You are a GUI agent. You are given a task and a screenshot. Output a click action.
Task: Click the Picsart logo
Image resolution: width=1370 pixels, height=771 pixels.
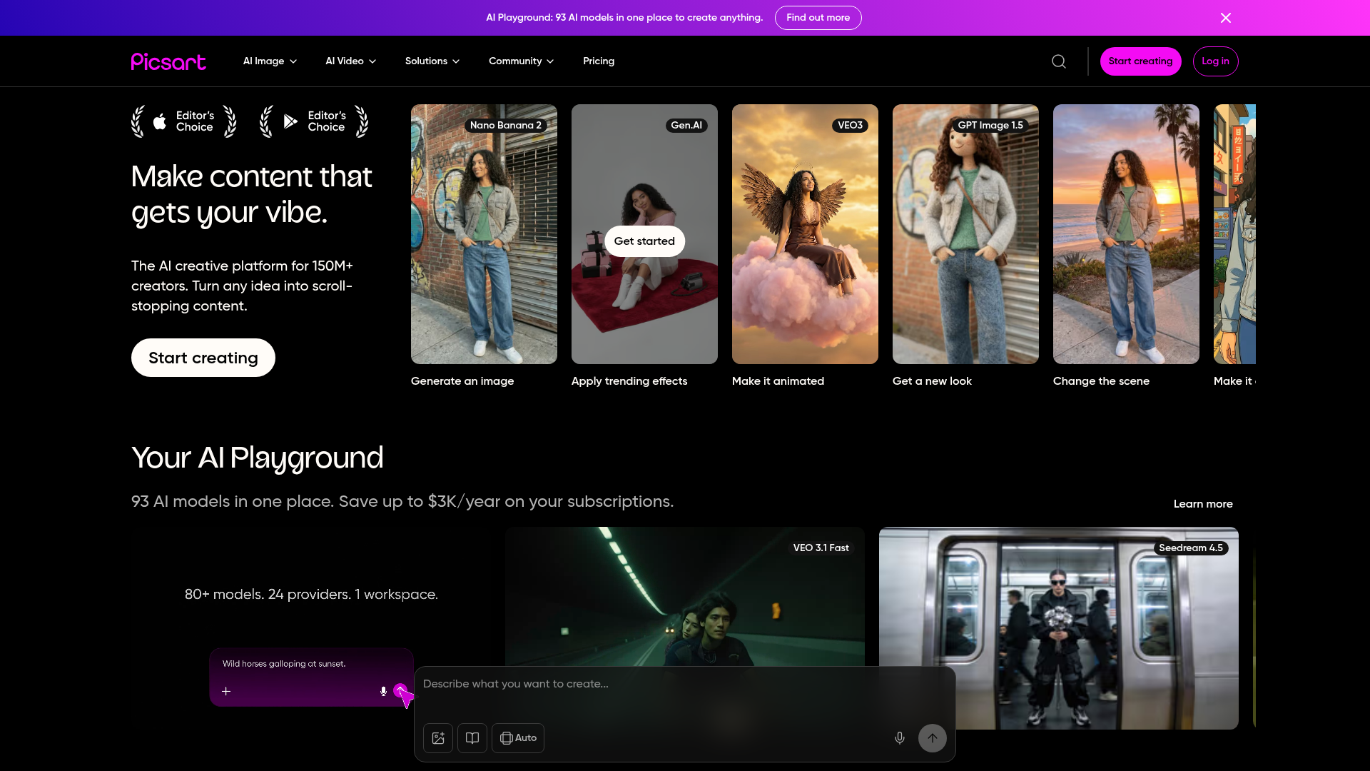tap(168, 61)
